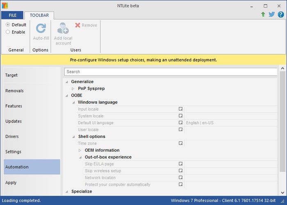Switch to the TOOLBAR tab
The height and width of the screenshot is (205, 287).
coord(39,15)
